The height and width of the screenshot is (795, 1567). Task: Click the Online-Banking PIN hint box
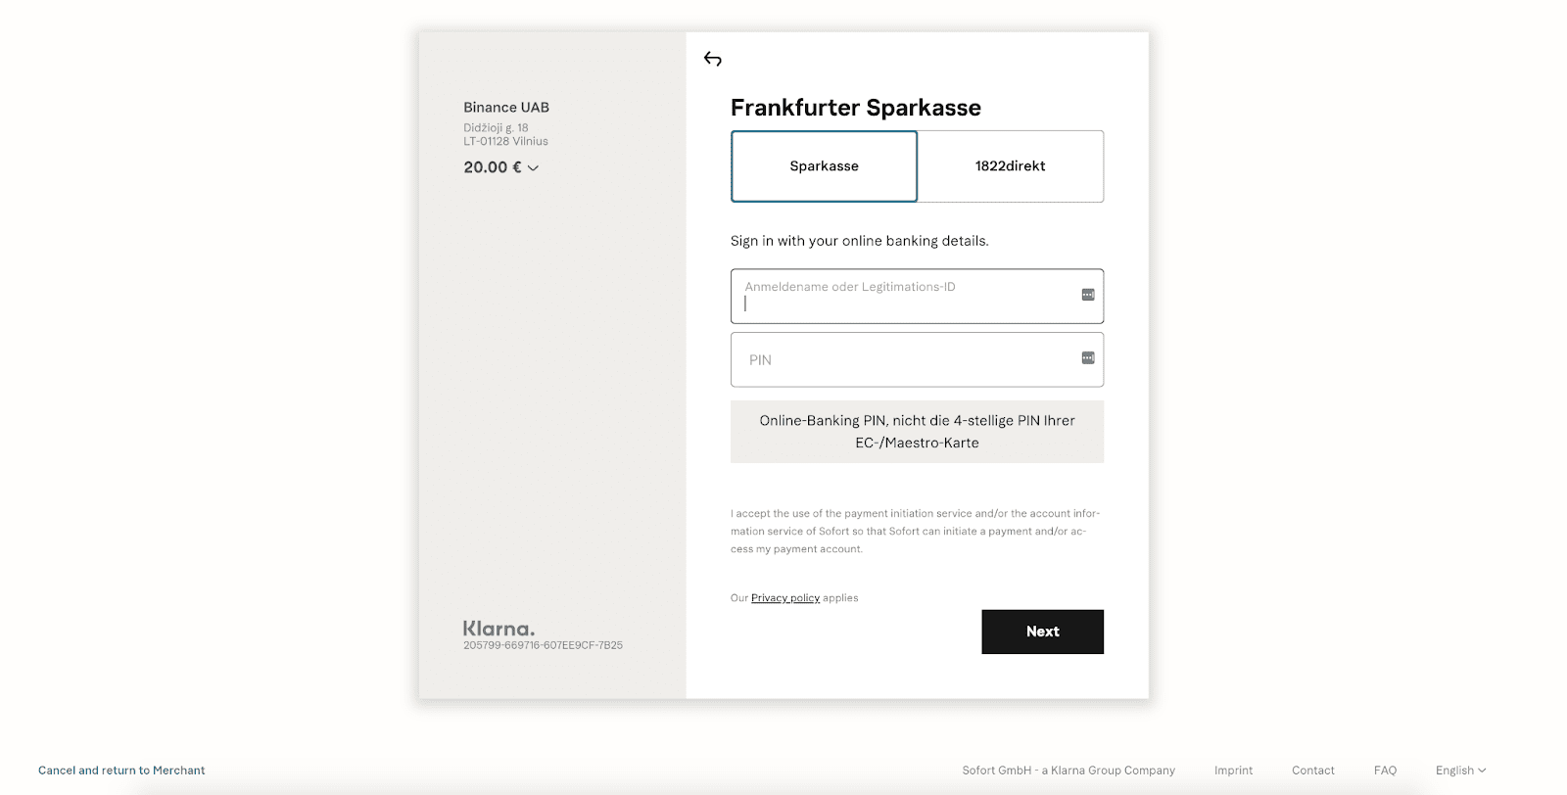tap(917, 432)
